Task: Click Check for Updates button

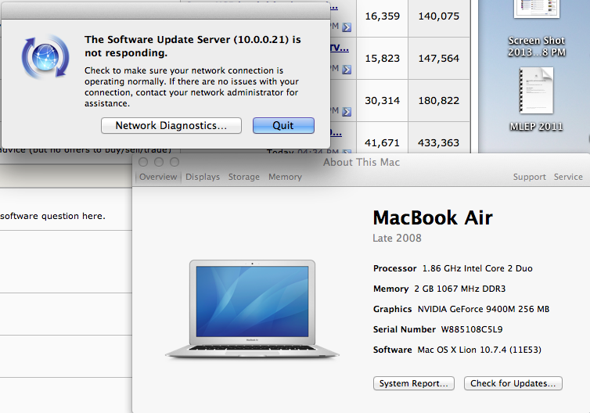Action: coord(513,383)
